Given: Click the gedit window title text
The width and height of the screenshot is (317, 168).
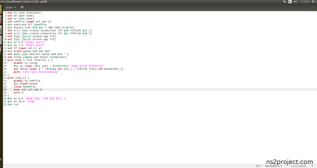Looking at the screenshot, I should (24, 2).
